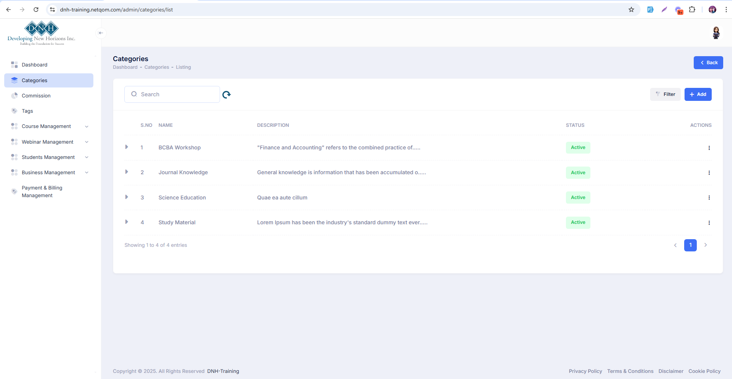Click the Chrome profile avatar in the toolbar

click(x=712, y=10)
